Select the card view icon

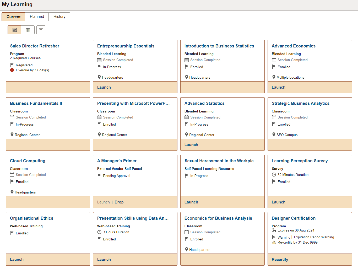click(14, 30)
